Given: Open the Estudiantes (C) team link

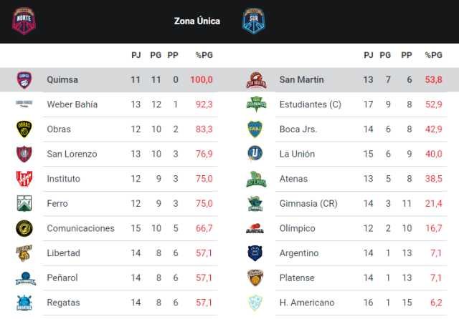Looking at the screenshot, I should 310,104.
